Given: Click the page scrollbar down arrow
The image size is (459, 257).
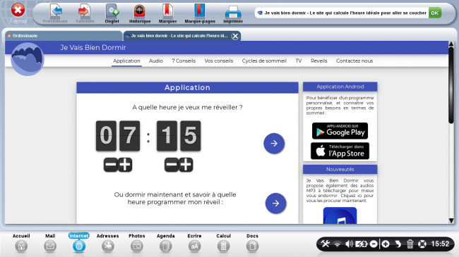Looking at the screenshot, I should pos(451,220).
